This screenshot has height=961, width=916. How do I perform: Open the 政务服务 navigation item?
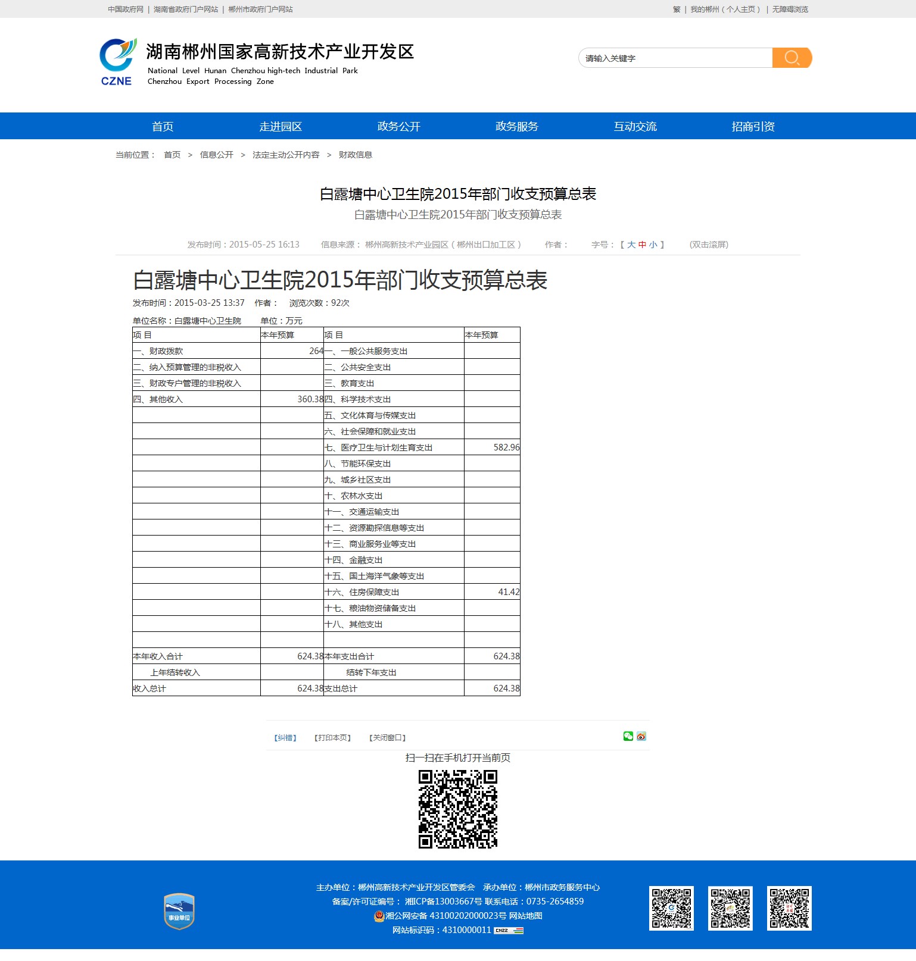click(x=517, y=126)
